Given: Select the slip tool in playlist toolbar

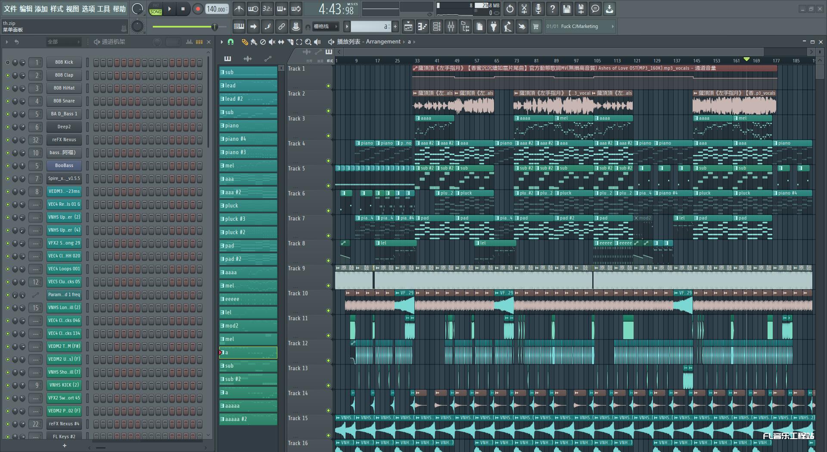Looking at the screenshot, I should (x=281, y=42).
